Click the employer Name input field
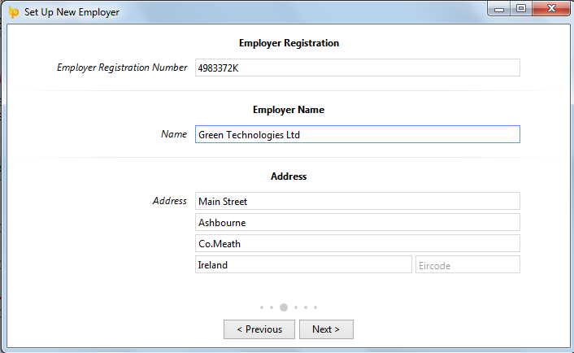Image resolution: width=574 pixels, height=353 pixels. (x=357, y=134)
